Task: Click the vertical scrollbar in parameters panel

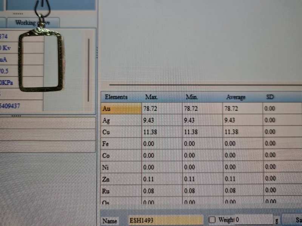Action: pos(89,70)
